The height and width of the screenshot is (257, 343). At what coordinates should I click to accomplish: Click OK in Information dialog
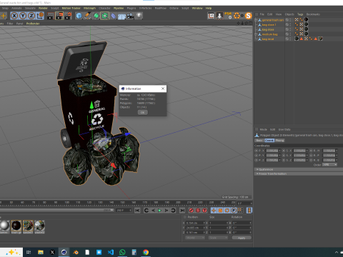(x=142, y=112)
